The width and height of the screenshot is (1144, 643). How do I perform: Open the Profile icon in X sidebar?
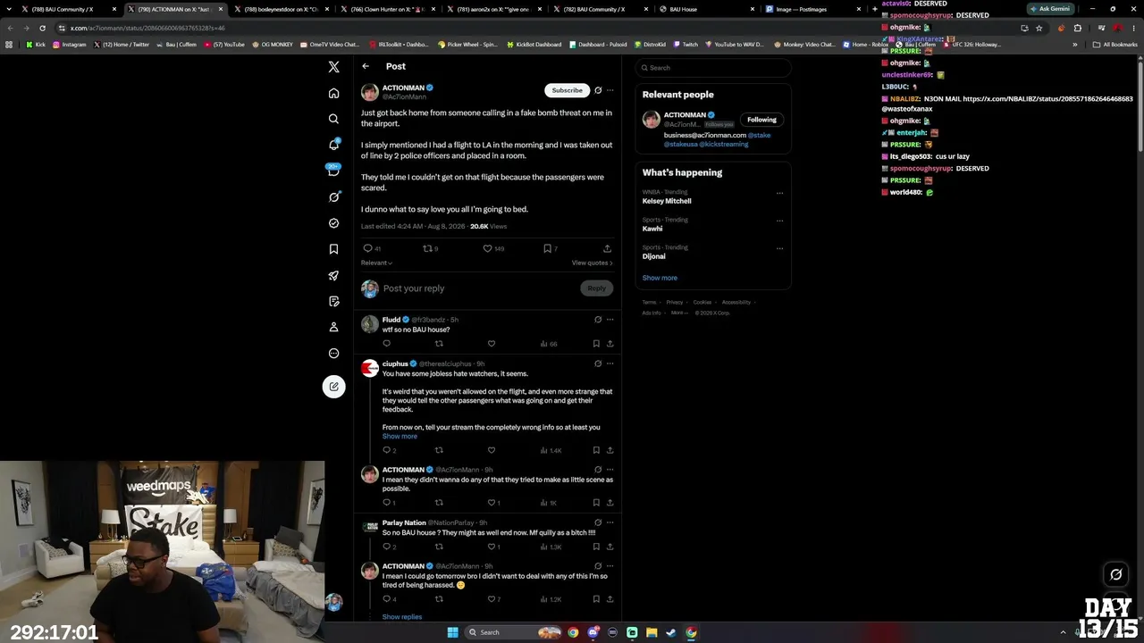click(333, 327)
